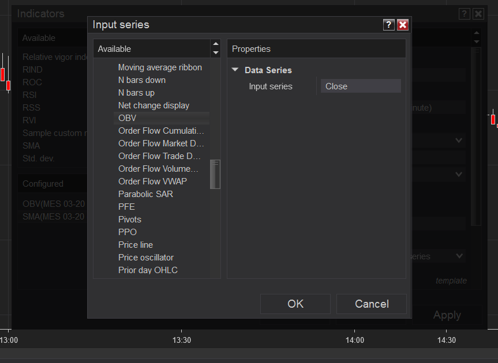
Task: Pick Price oscillator from the list
Action: click(146, 258)
